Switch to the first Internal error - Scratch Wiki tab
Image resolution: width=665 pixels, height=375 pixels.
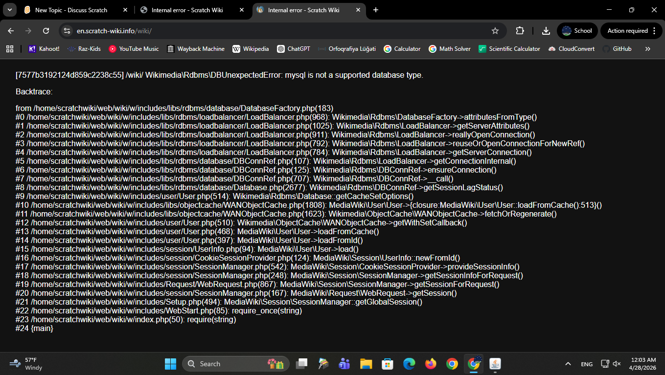point(187,10)
